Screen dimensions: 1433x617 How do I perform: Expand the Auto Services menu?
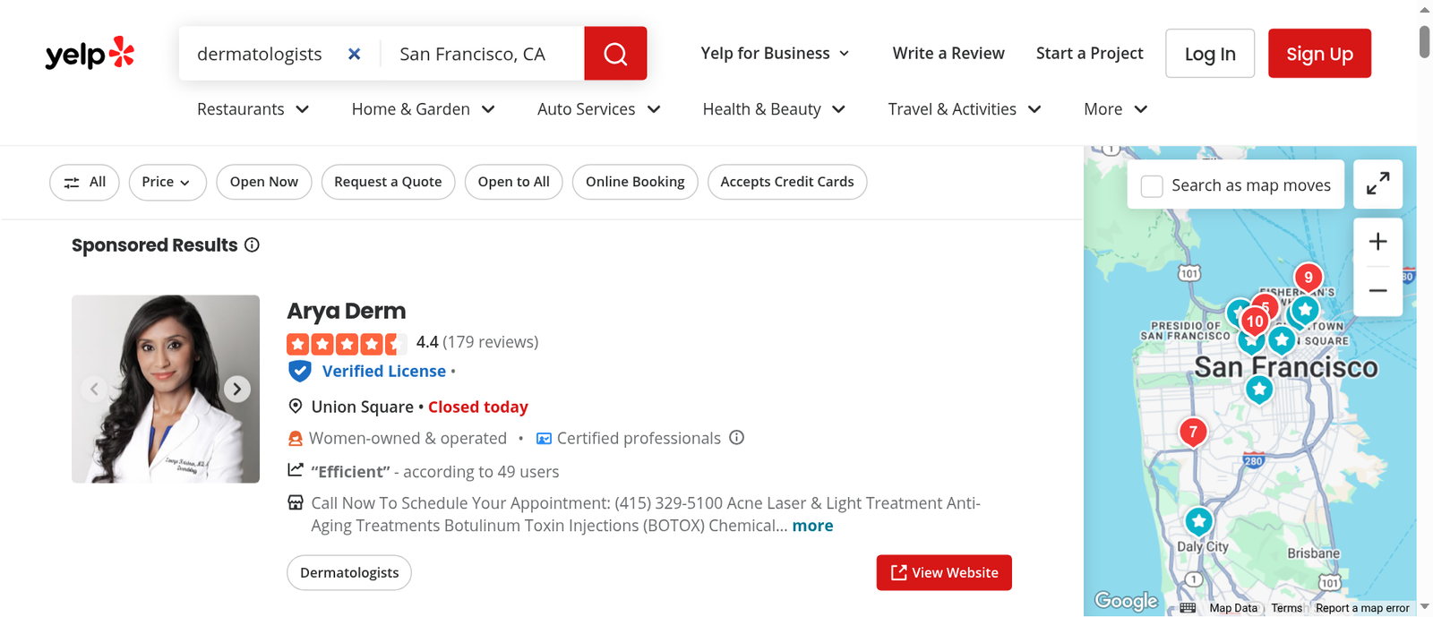[598, 109]
